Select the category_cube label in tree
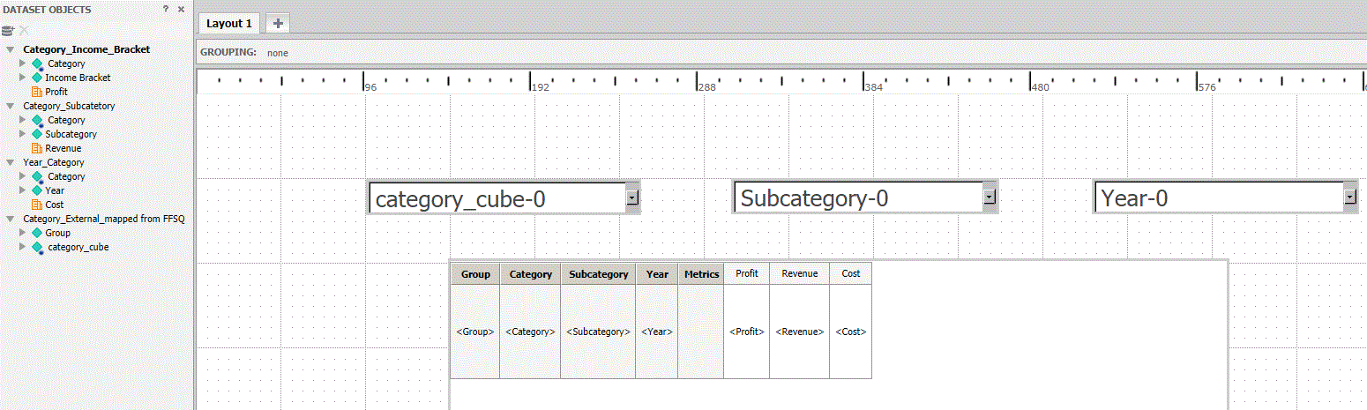Viewport: 1367px width, 410px height. click(x=78, y=247)
